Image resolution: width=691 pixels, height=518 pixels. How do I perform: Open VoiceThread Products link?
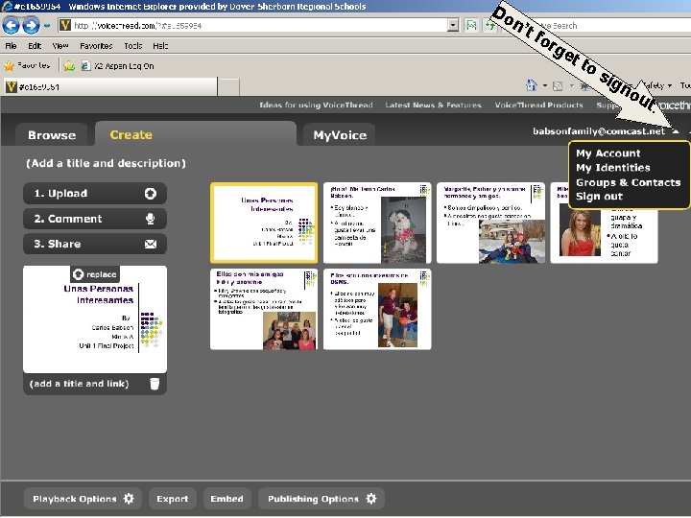[x=538, y=105]
